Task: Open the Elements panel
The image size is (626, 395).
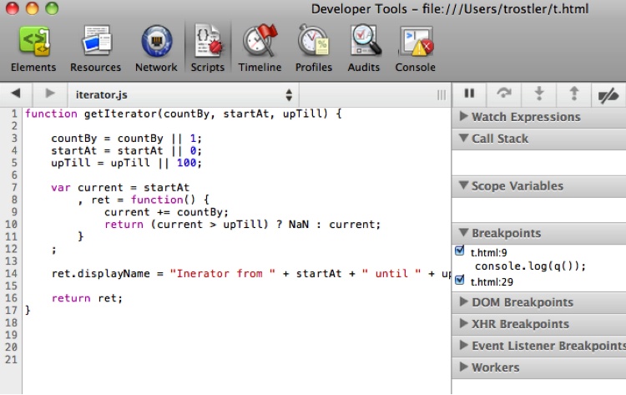Action: coord(33,48)
